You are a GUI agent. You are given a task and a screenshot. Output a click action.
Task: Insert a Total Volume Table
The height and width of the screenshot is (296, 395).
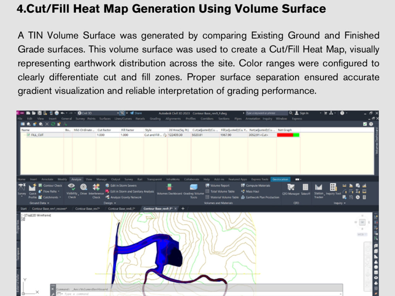pos(220,191)
